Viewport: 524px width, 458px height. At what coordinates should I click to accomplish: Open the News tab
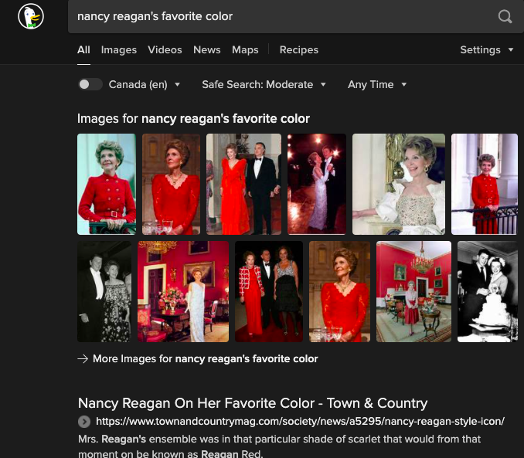coord(207,49)
